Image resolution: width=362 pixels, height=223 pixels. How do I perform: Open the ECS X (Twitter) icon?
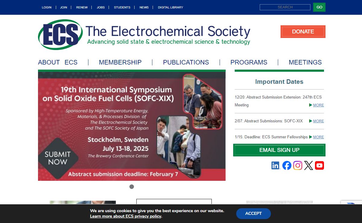point(309,165)
